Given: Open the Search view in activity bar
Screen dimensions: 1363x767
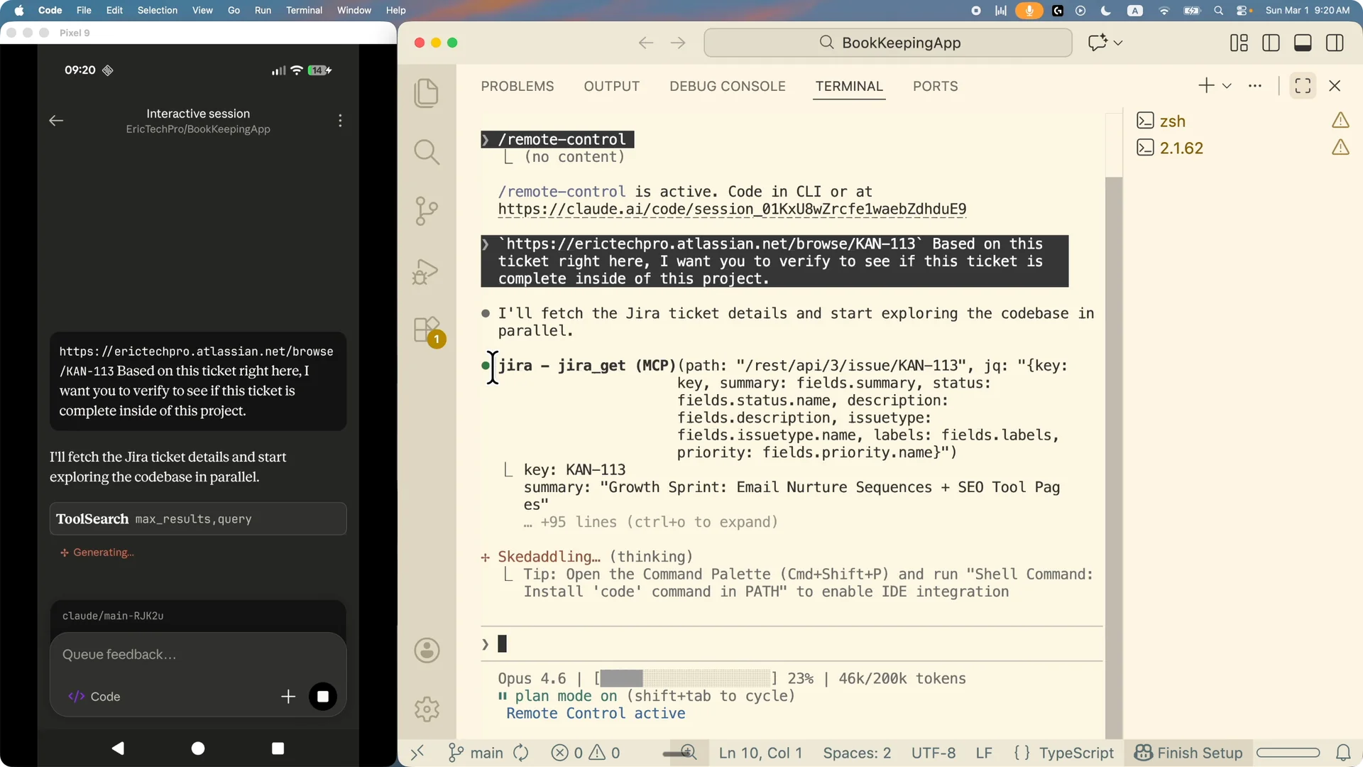Looking at the screenshot, I should tap(426, 152).
